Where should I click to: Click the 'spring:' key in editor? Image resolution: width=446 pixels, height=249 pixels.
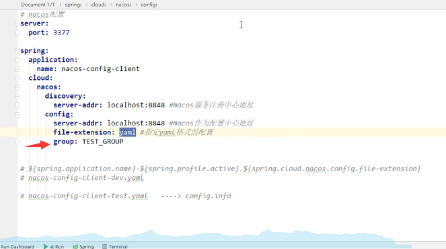(34, 51)
